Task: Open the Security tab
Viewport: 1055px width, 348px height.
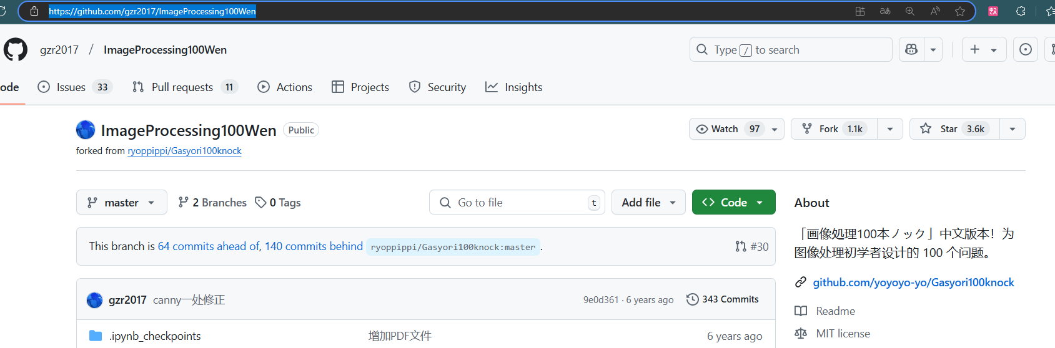Action: pos(437,87)
